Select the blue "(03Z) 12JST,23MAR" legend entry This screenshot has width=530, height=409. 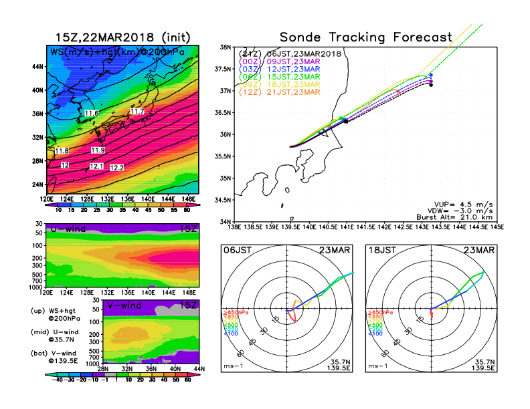279,70
